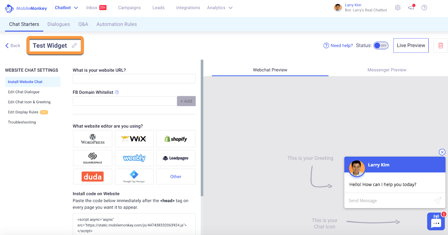Click the settings panel vertical scrollbar
The image size is (448, 235).
(202, 128)
